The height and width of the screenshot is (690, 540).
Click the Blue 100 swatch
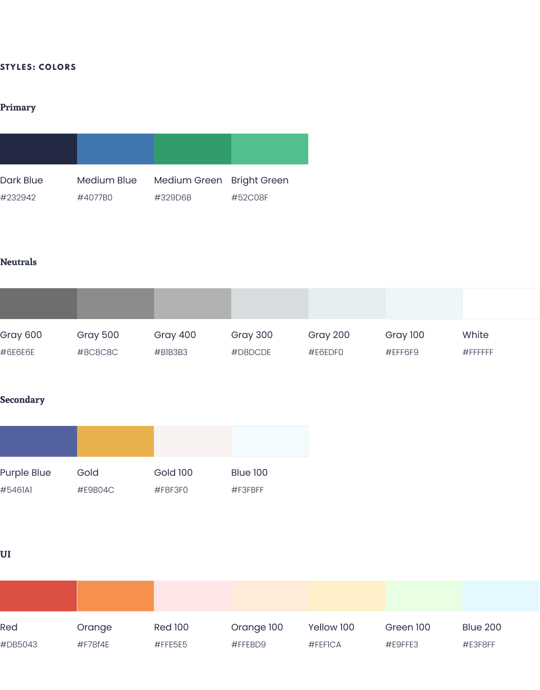(x=269, y=441)
